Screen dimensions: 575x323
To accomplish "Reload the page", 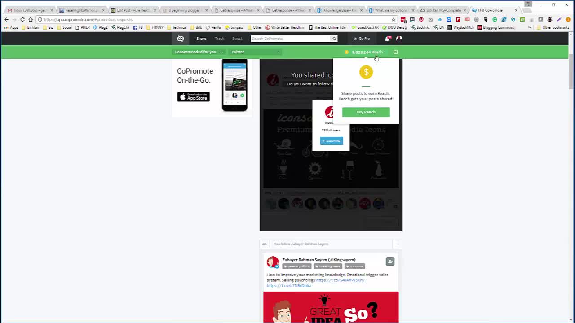I will click(x=22, y=19).
